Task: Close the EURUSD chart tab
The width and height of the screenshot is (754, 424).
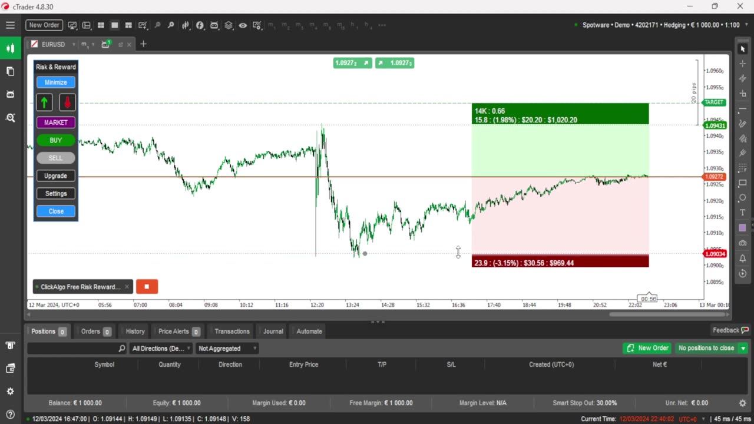Action: click(130, 44)
